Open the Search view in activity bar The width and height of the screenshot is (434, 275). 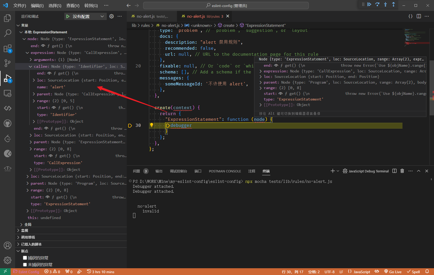click(x=8, y=33)
